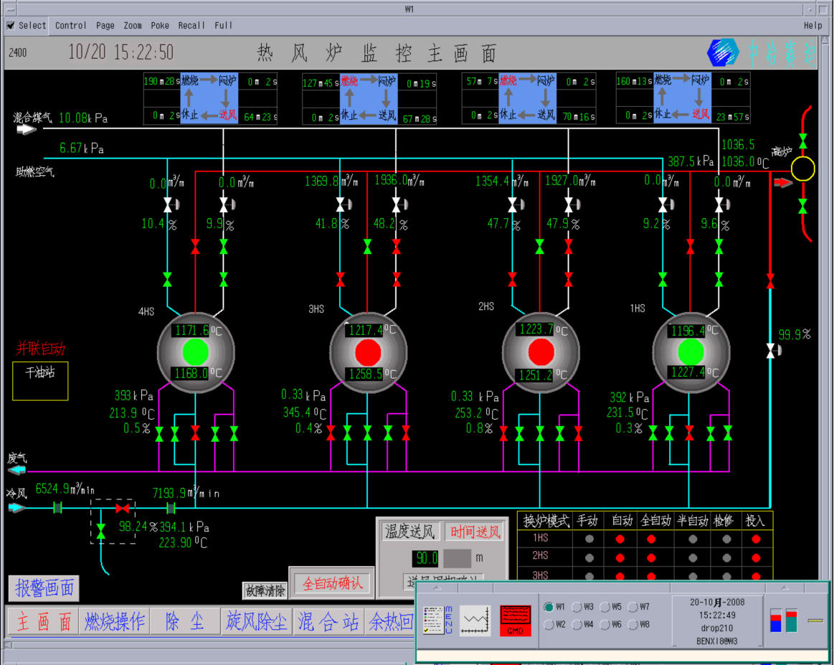
Task: Select the W2 radio button
Action: point(549,625)
